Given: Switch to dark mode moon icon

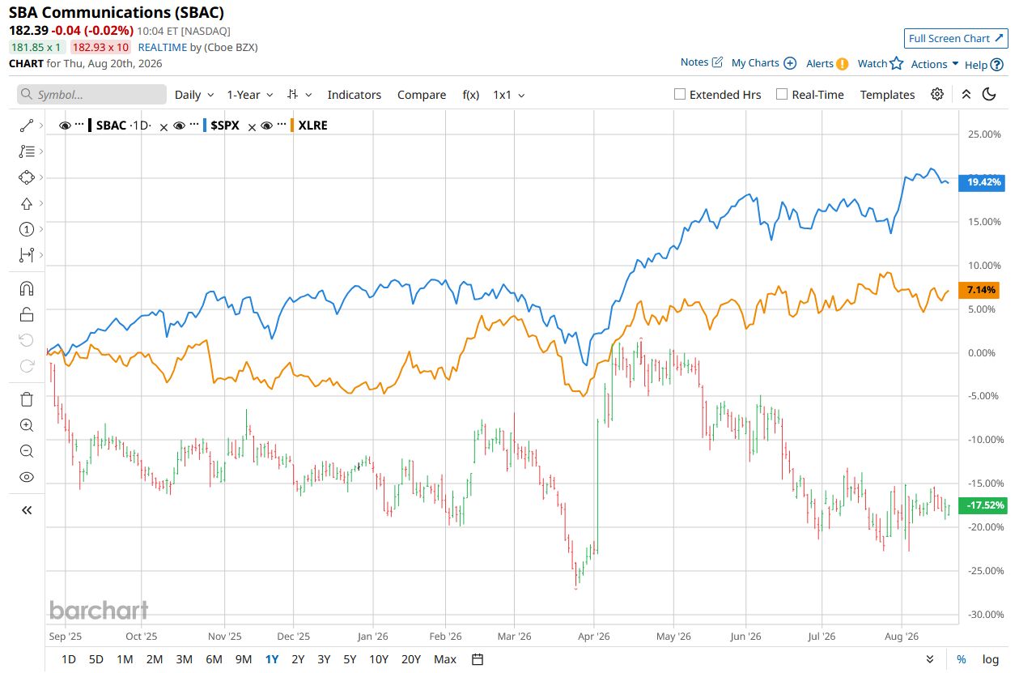Looking at the screenshot, I should pyautogui.click(x=989, y=94).
